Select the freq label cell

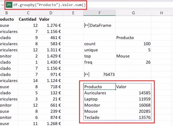click(x=99, y=62)
